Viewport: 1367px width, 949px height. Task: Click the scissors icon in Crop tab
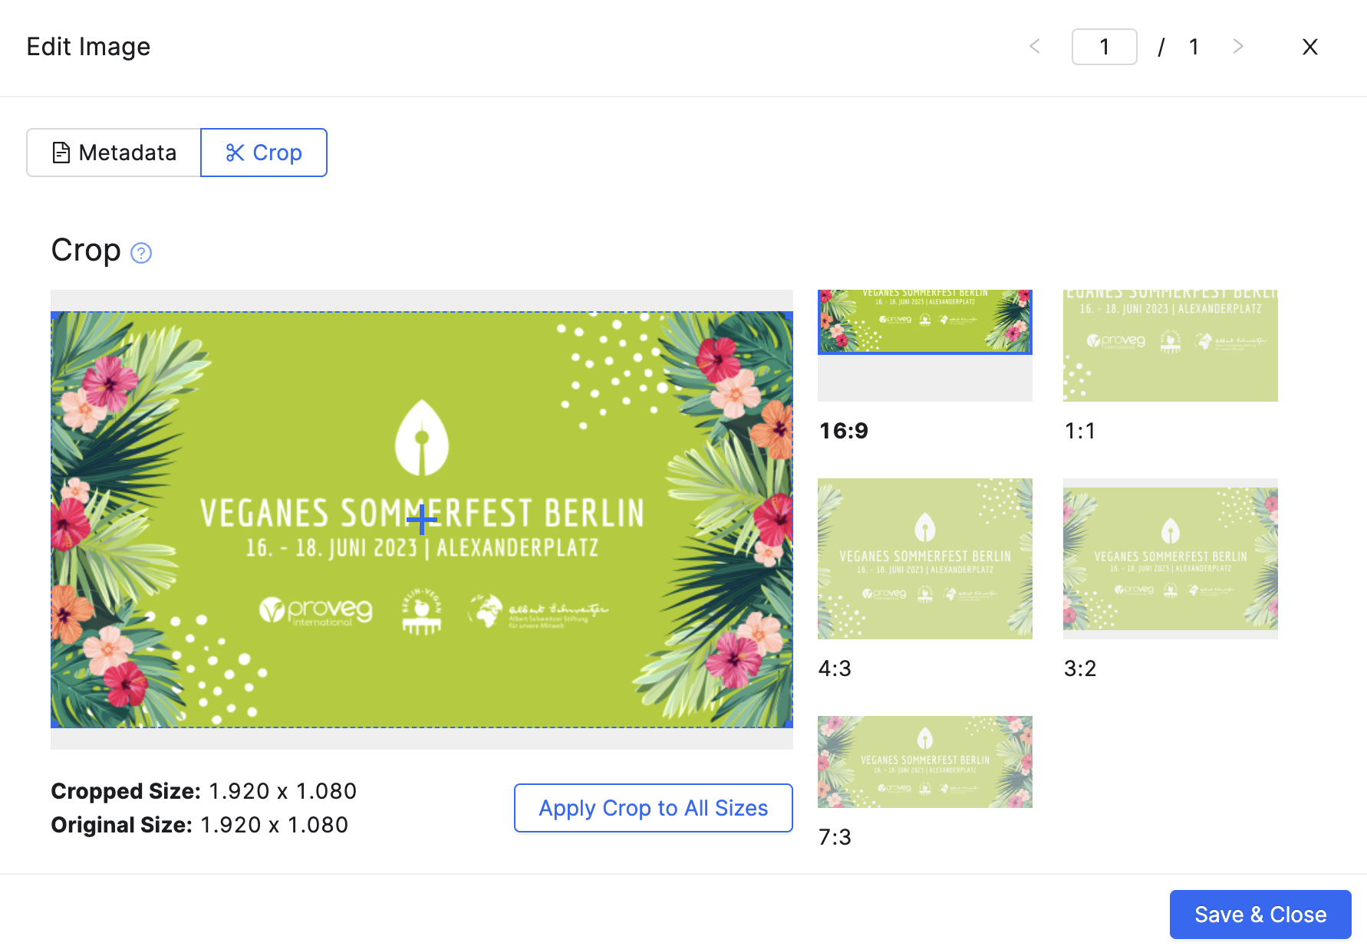235,153
